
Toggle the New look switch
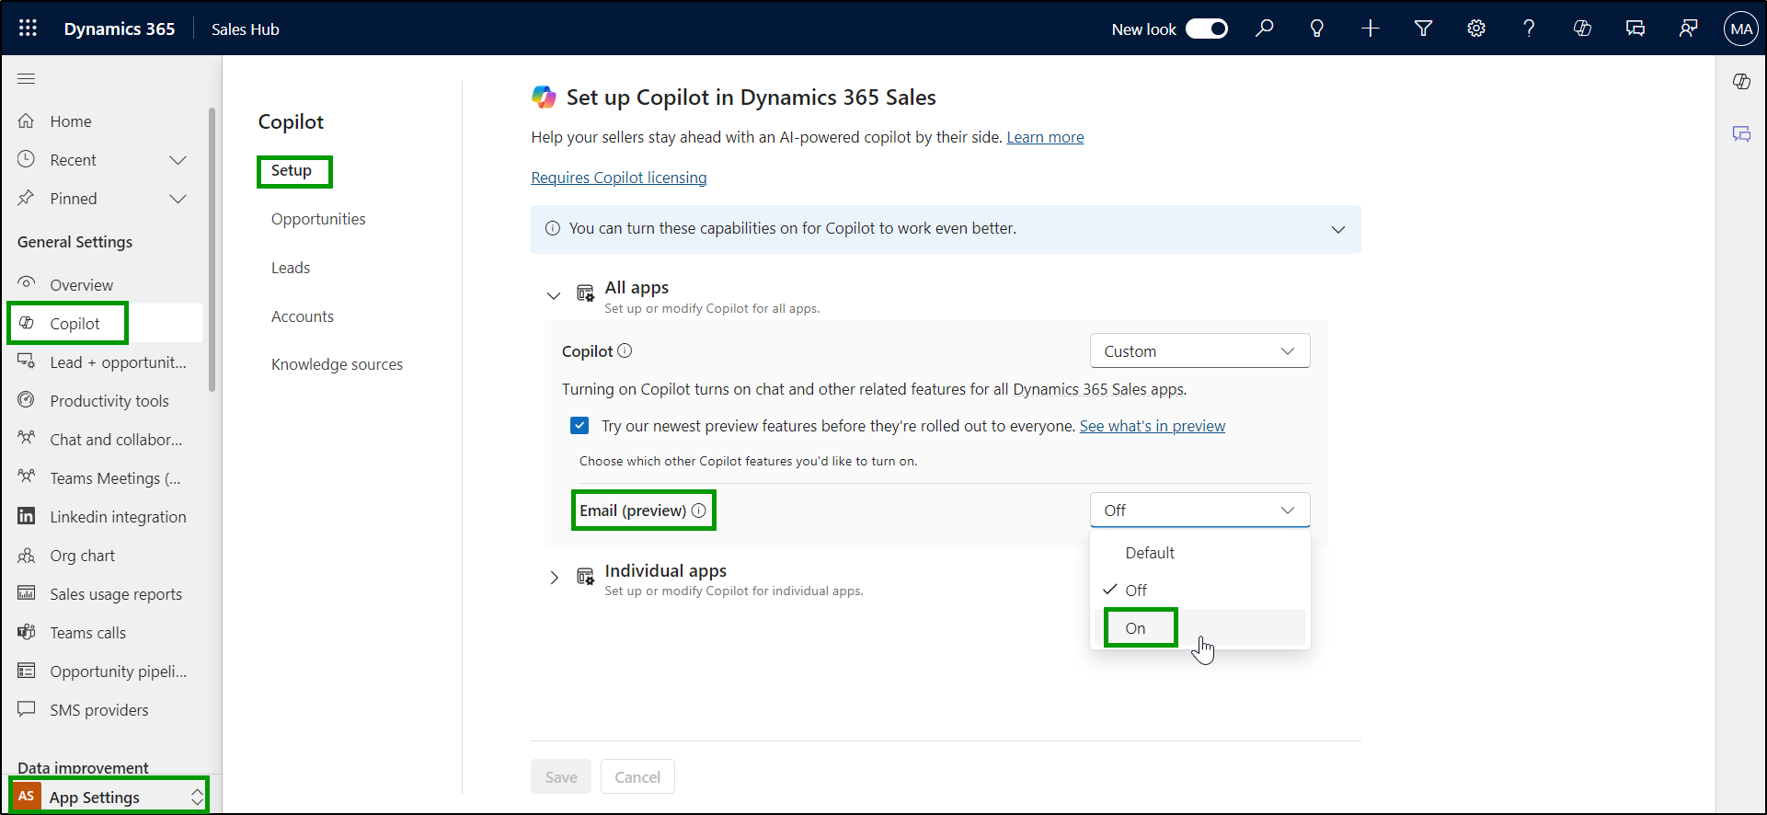[1206, 29]
